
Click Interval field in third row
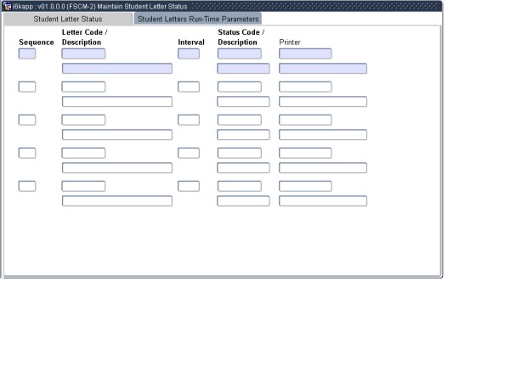coord(189,120)
